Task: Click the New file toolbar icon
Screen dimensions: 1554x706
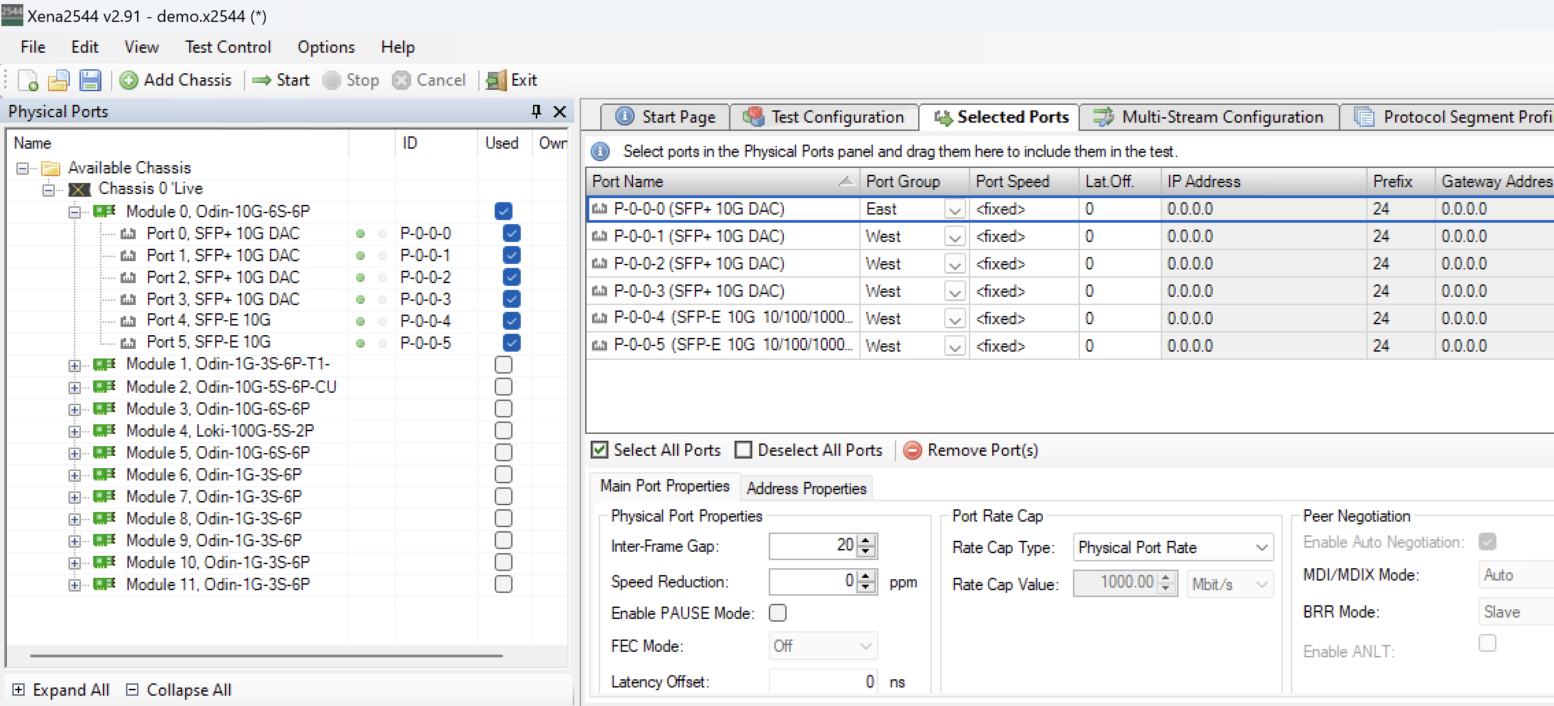Action: point(28,80)
